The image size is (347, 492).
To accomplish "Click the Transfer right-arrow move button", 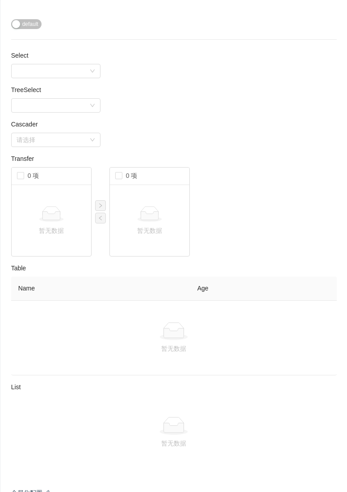I will click(x=100, y=206).
